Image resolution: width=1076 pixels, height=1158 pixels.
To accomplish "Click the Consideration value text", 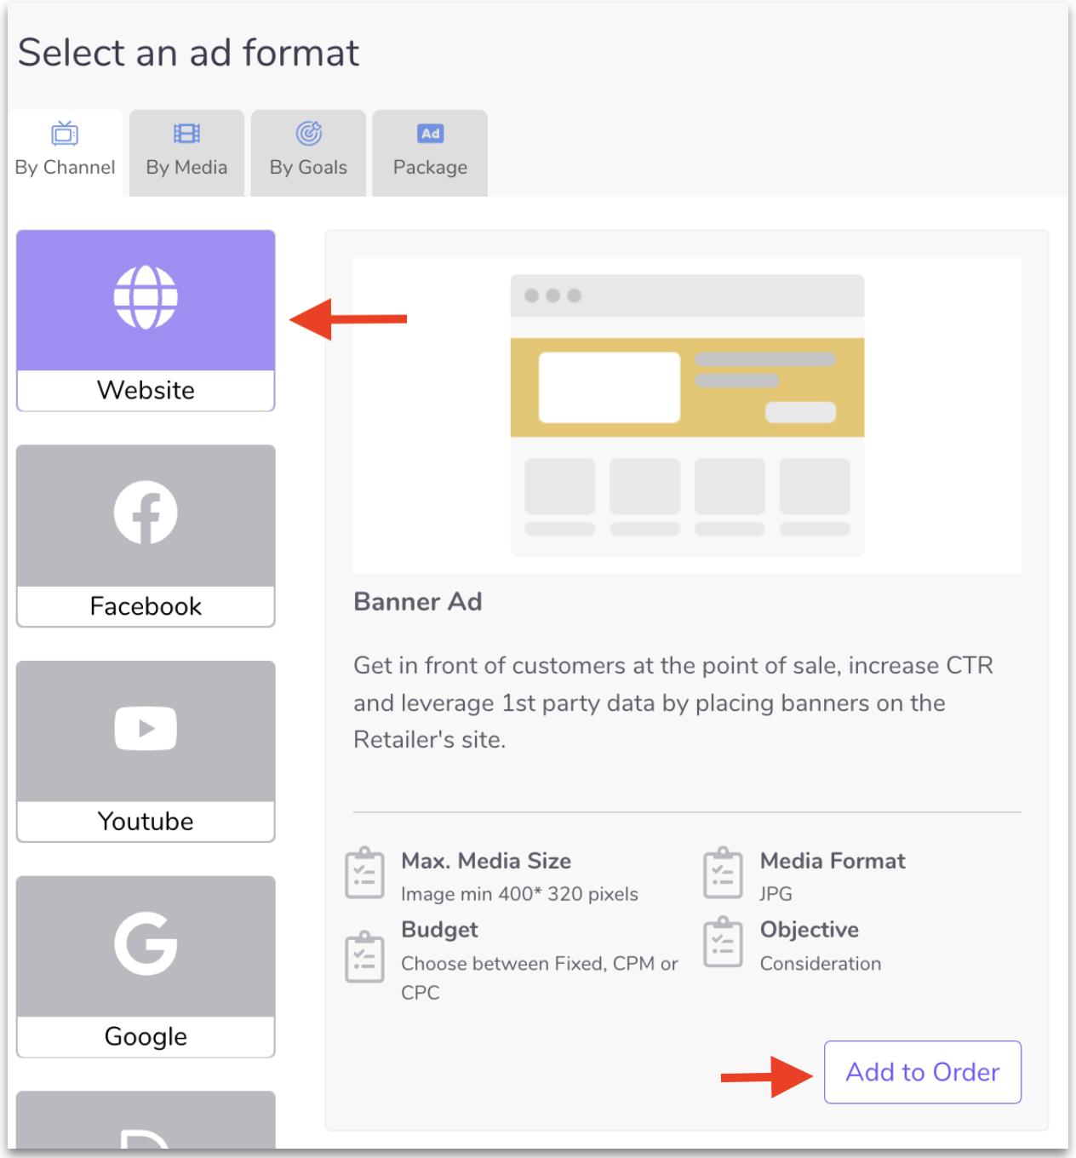I will click(821, 964).
